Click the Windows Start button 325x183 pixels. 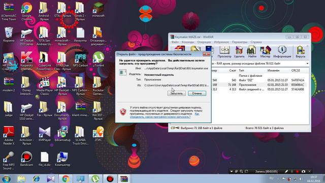pyautogui.click(x=6, y=178)
